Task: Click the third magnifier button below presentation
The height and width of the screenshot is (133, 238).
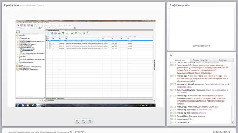Action: pos(90,121)
